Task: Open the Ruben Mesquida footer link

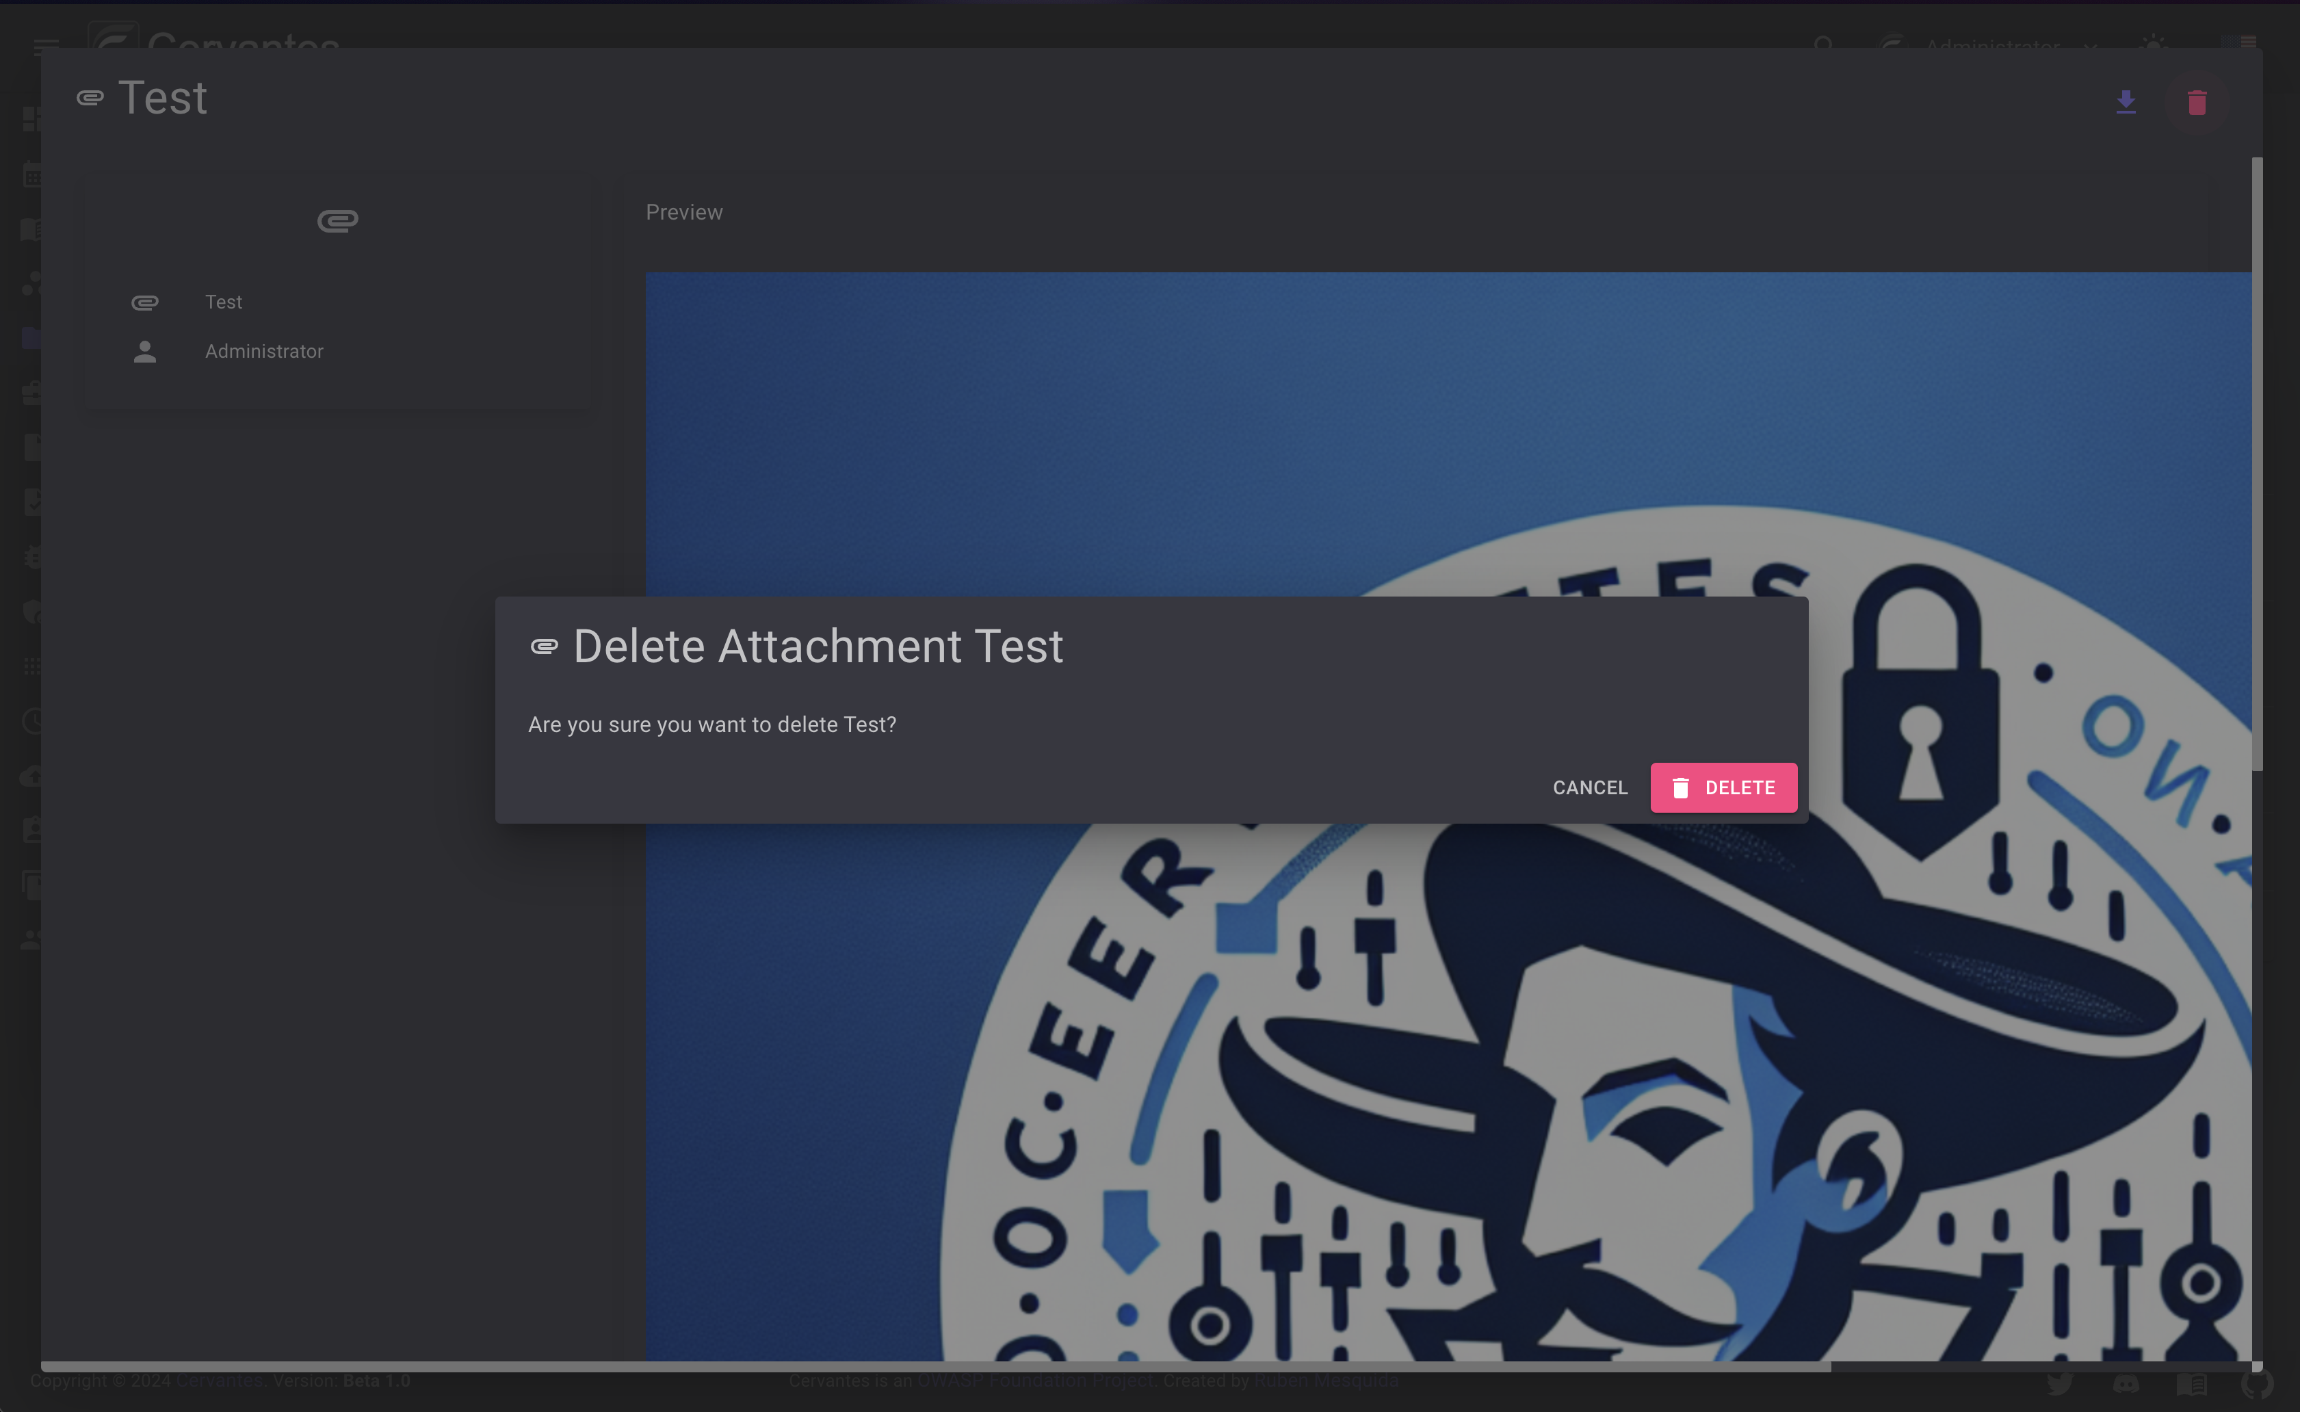Action: pyautogui.click(x=1325, y=1381)
